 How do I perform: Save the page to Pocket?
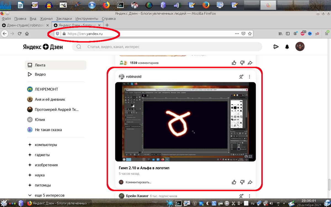point(244,34)
